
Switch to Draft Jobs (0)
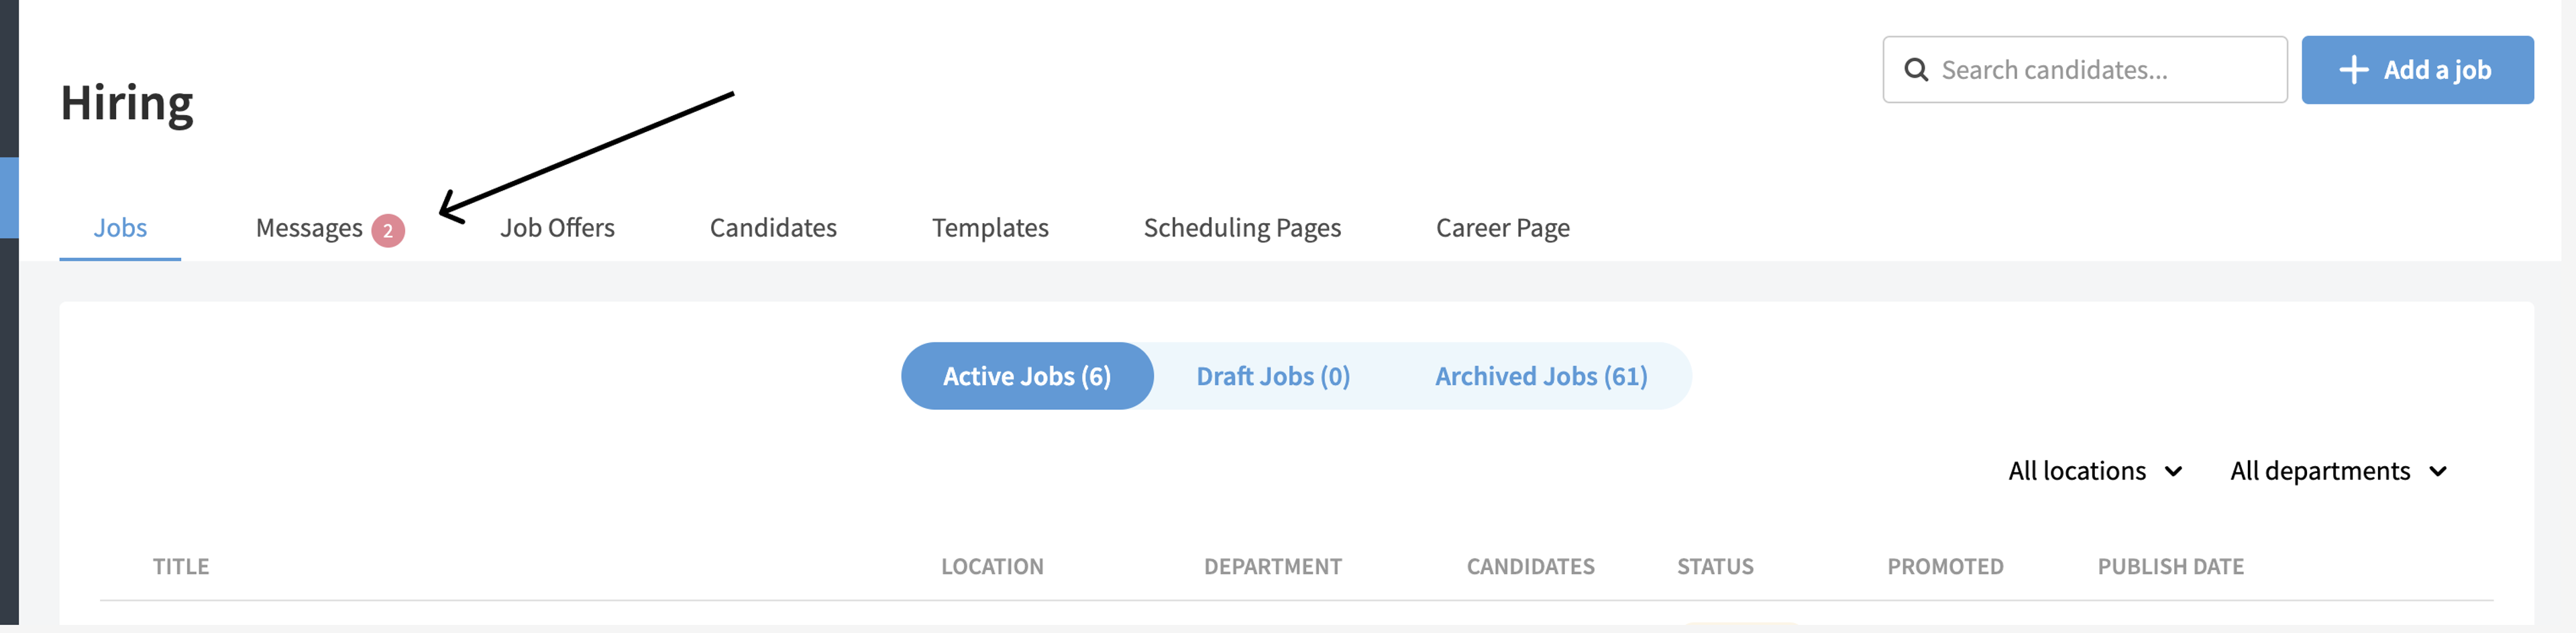point(1273,376)
